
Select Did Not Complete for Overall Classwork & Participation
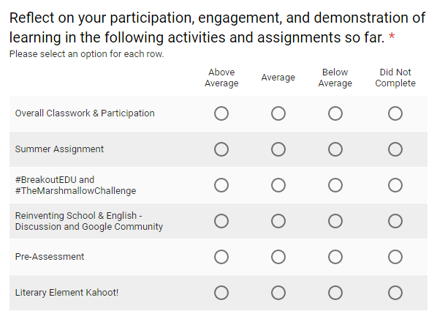[395, 113]
